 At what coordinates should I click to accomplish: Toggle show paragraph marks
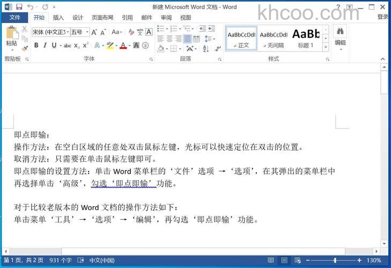click(x=218, y=49)
